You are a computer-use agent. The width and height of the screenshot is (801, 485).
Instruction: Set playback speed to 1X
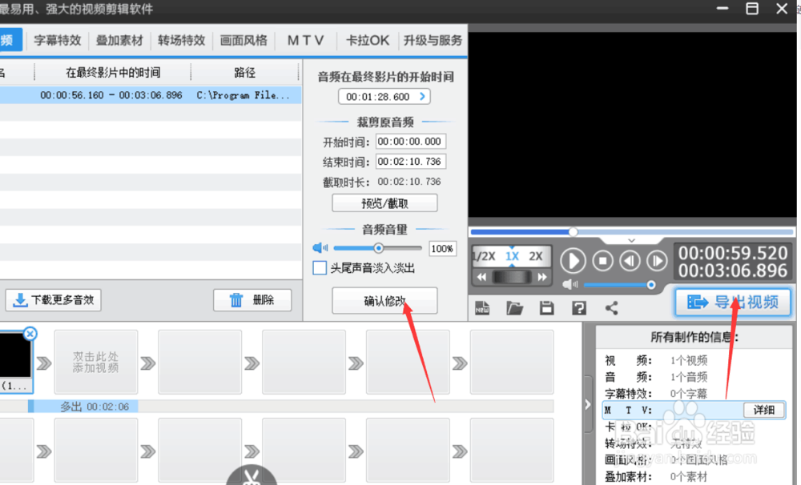(x=512, y=256)
